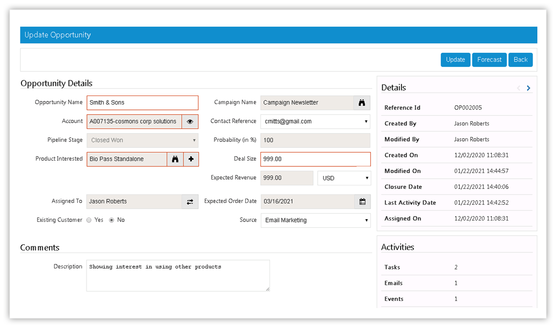
Task: Click the Back button
Action: pyautogui.click(x=520, y=60)
